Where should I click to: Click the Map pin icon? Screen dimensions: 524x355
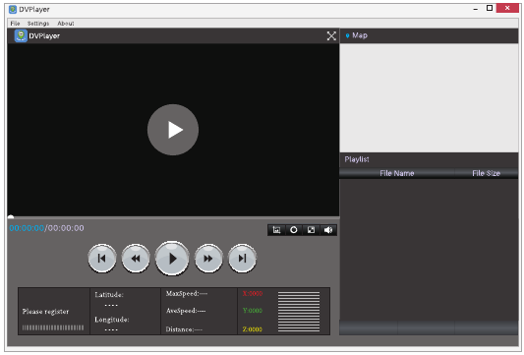[347, 35]
